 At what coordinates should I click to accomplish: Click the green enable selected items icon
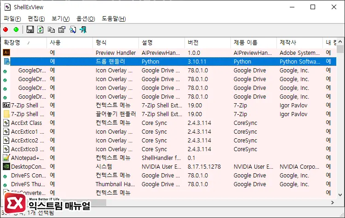coord(16,30)
